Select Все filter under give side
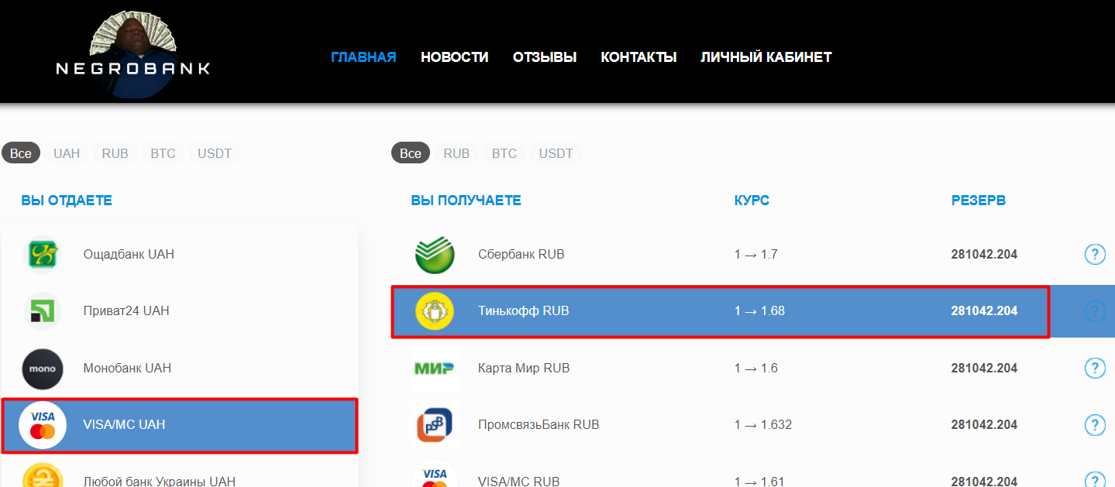Screen dimensions: 1115x487 [21, 153]
